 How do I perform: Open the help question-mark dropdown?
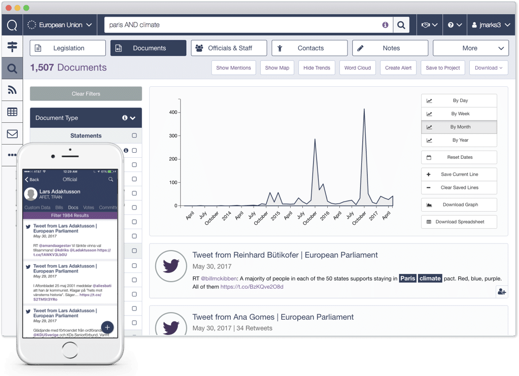[x=455, y=25]
